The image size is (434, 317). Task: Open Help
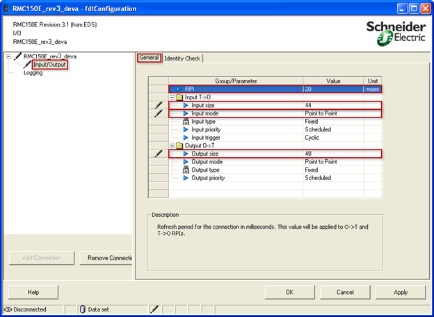coord(33,293)
